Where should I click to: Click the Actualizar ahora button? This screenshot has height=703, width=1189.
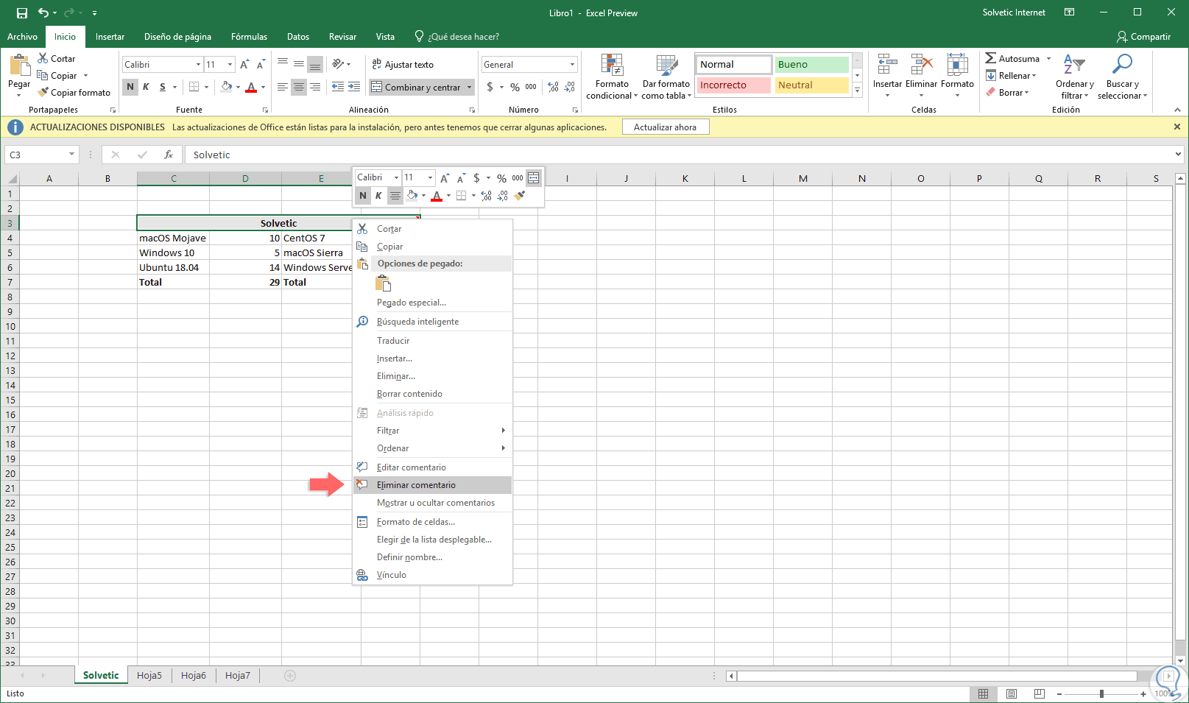click(665, 127)
